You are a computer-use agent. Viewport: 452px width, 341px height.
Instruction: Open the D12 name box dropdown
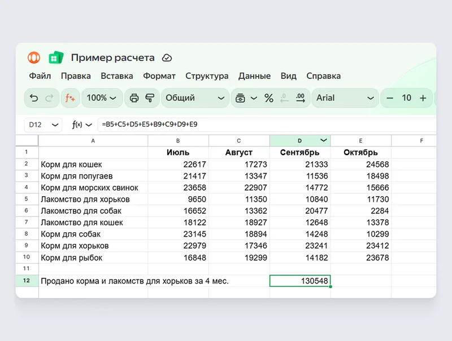(x=55, y=125)
